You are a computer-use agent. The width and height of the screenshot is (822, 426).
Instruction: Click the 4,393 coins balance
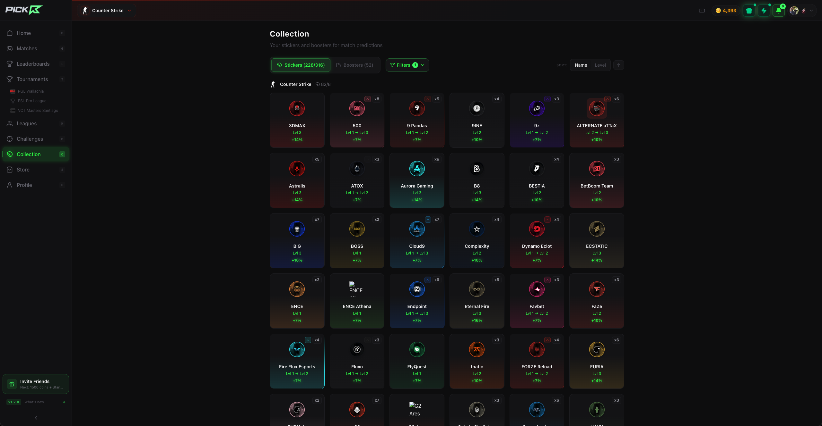[726, 11]
